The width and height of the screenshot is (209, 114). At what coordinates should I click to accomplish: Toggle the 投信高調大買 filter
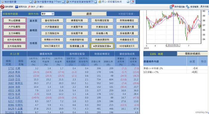point(127,33)
